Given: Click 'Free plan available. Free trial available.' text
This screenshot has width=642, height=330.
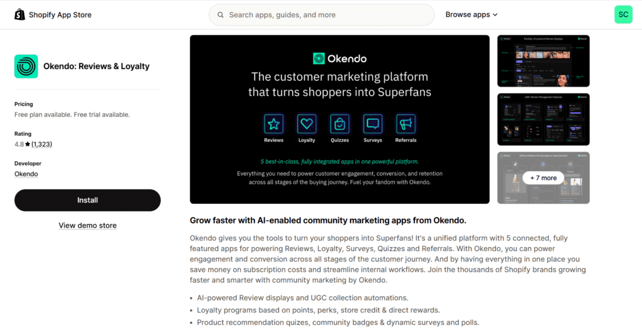Looking at the screenshot, I should point(72,115).
